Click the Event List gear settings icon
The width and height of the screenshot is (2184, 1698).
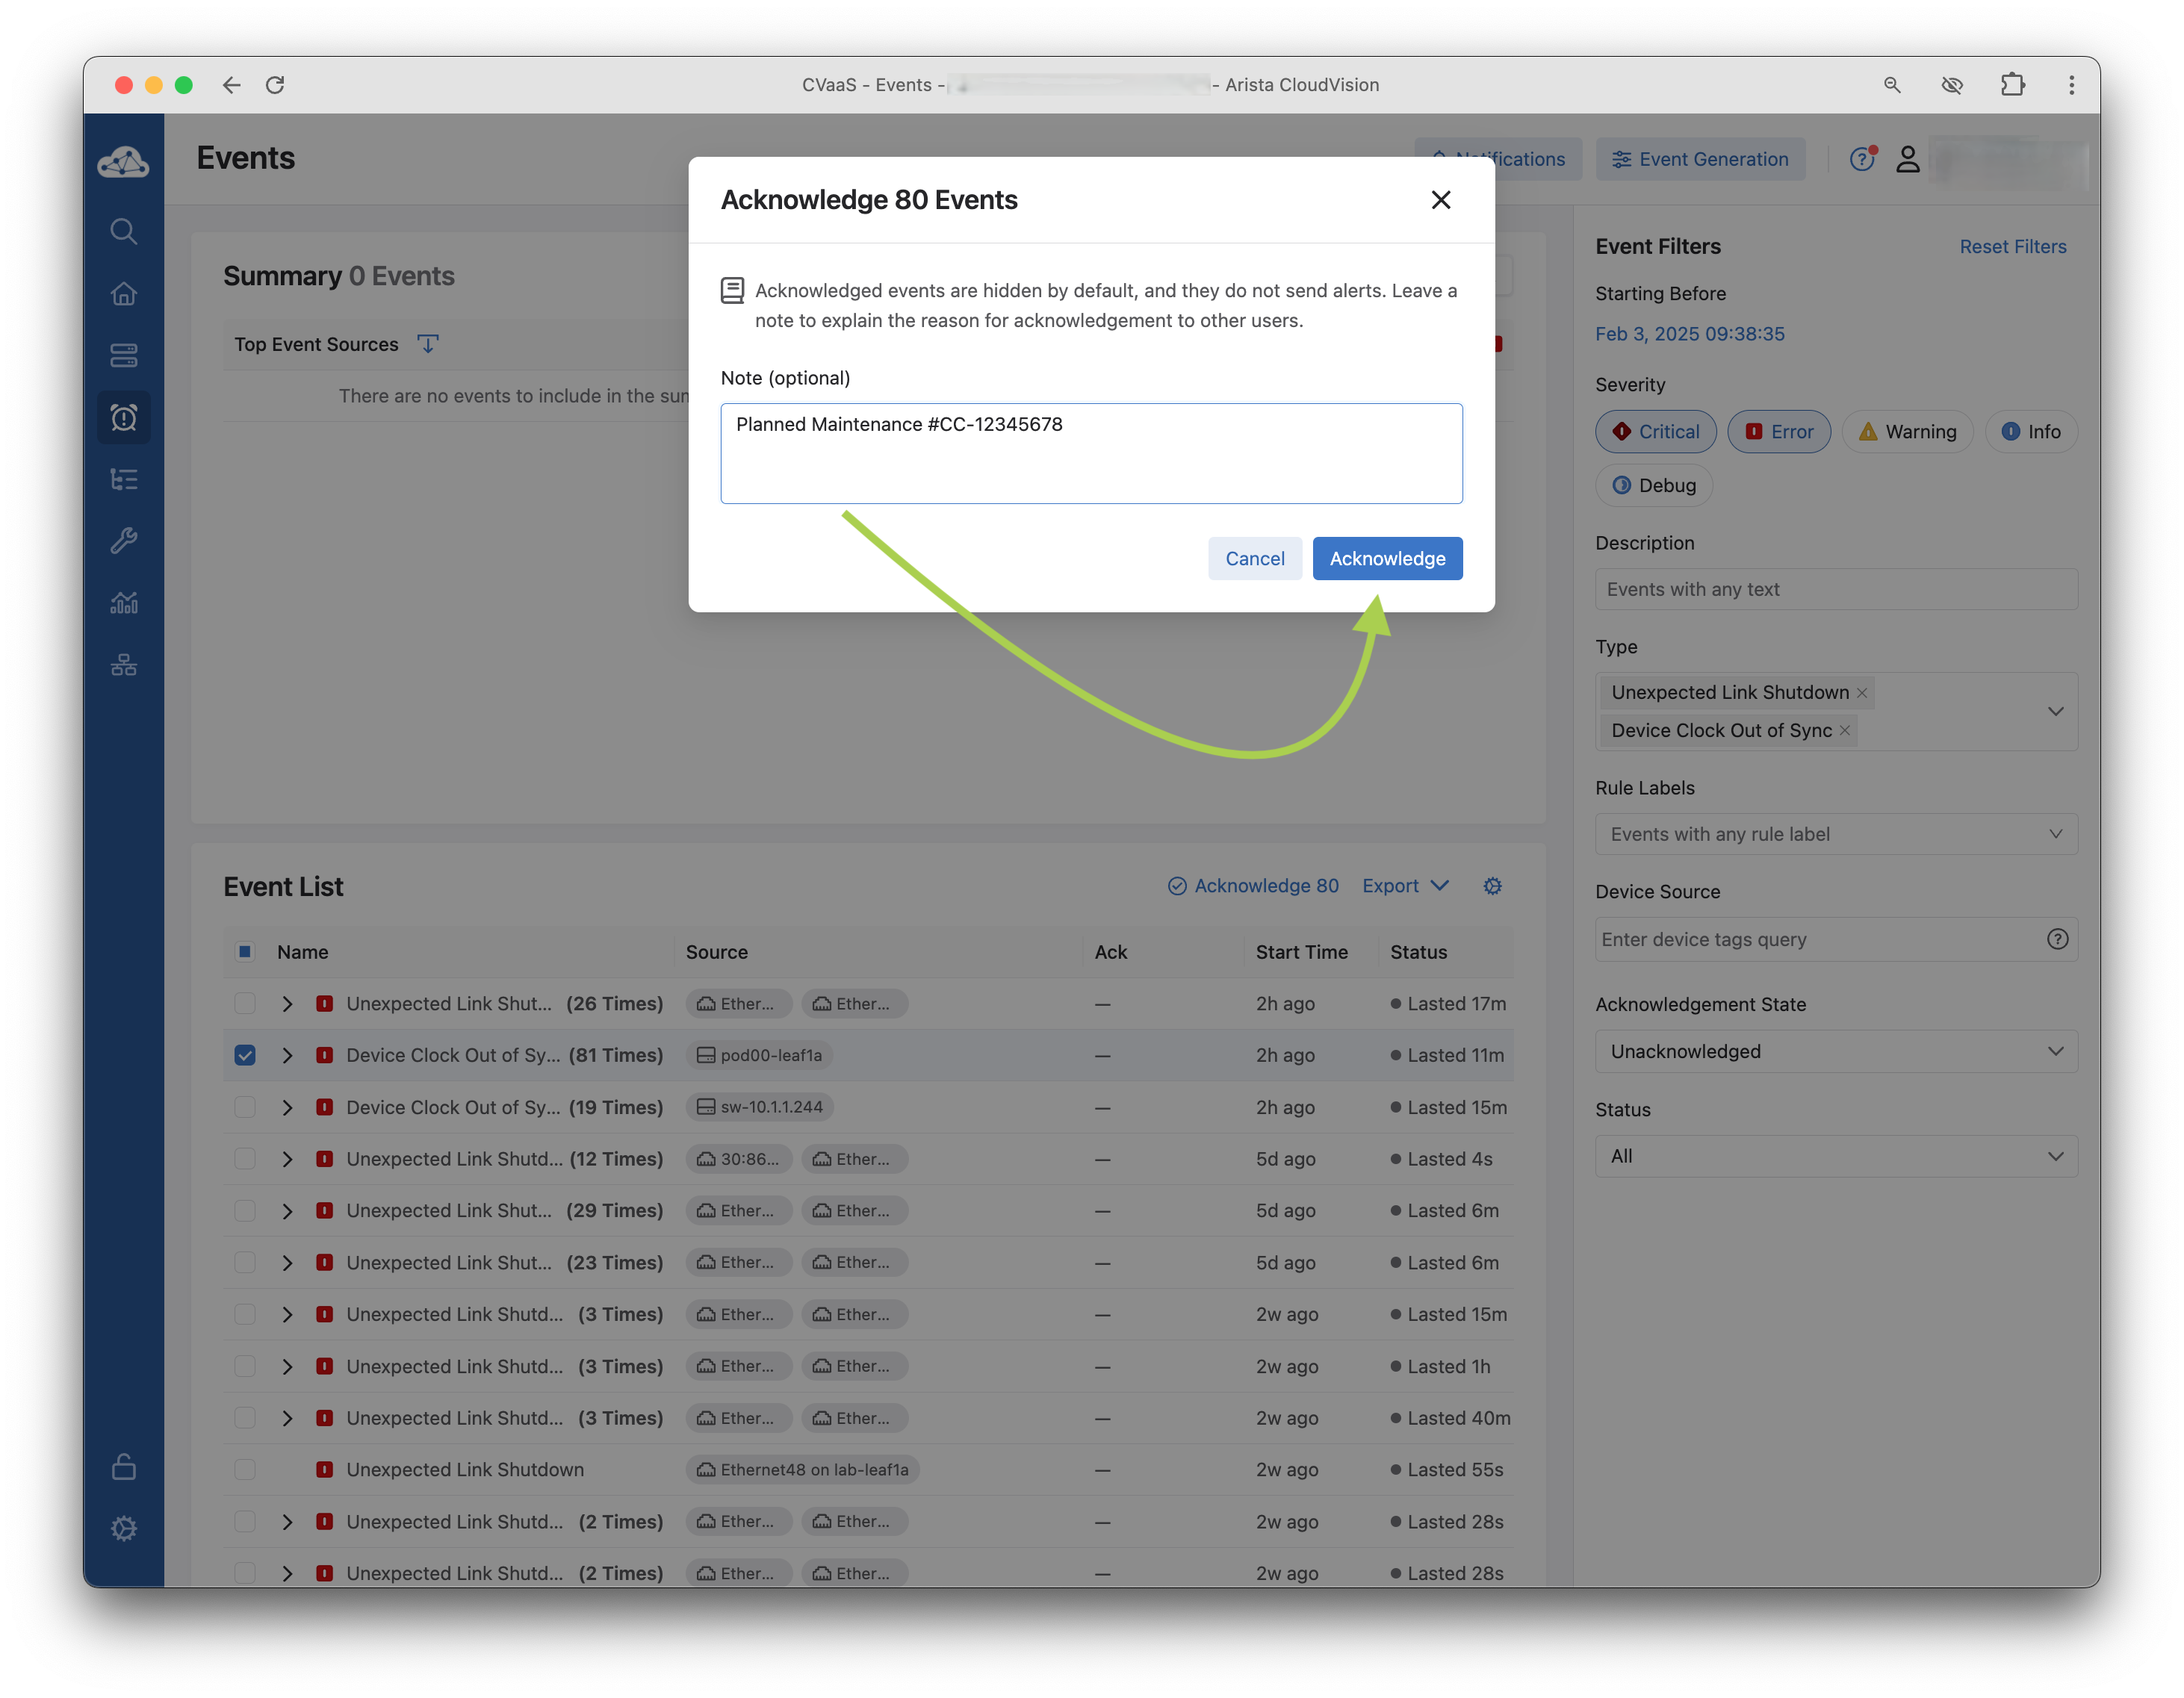(1492, 886)
